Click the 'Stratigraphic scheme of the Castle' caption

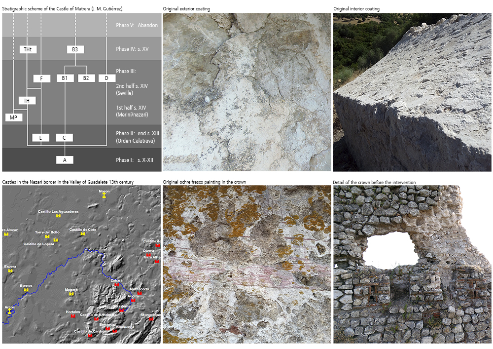63,9
